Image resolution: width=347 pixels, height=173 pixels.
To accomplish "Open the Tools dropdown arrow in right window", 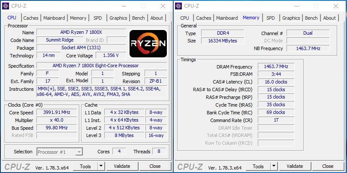I will [274, 166].
